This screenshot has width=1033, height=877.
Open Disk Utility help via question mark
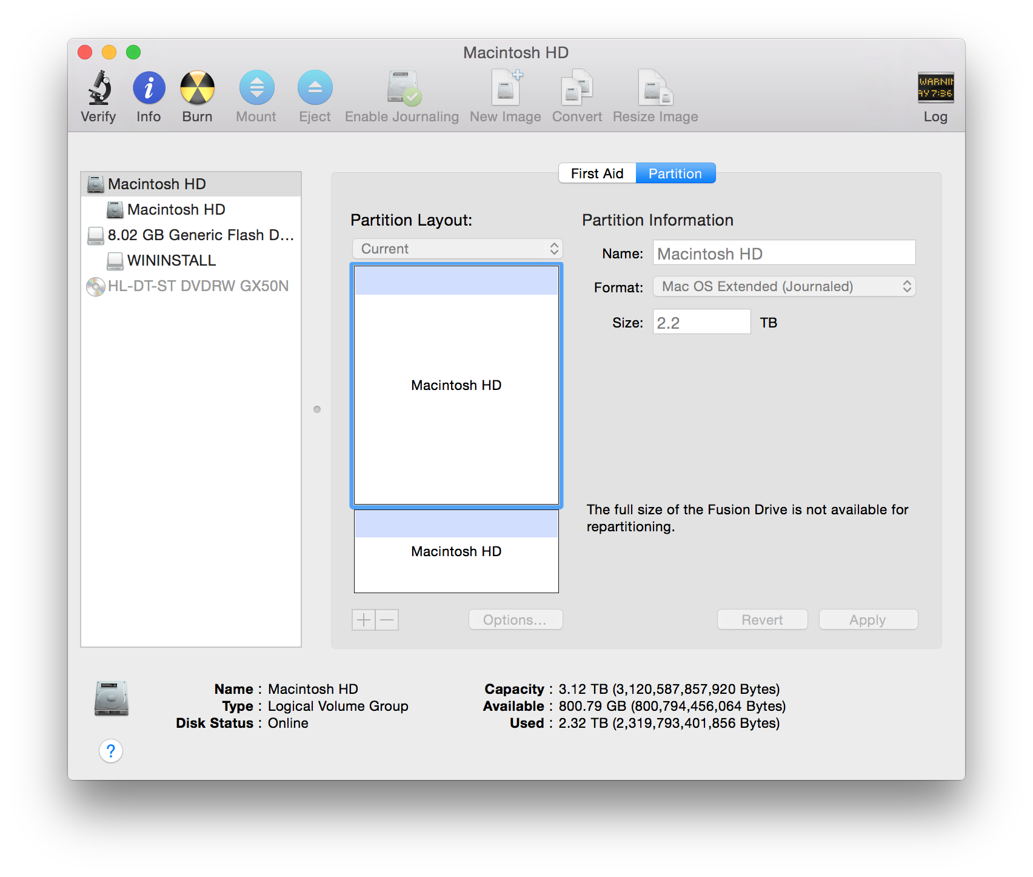point(111,751)
